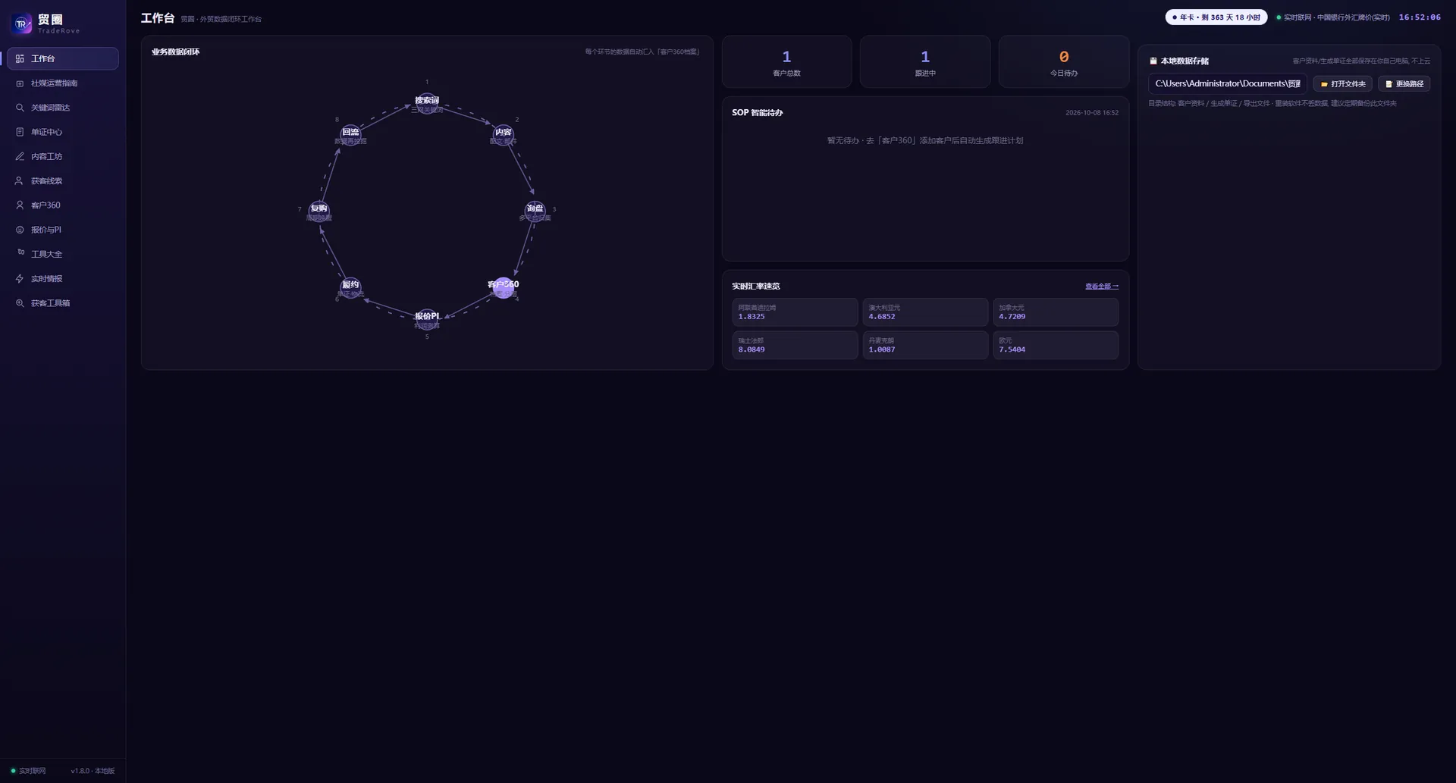Viewport: 1456px width, 783px height.
Task: Select the 询盘 node in the cycle
Action: click(x=535, y=211)
